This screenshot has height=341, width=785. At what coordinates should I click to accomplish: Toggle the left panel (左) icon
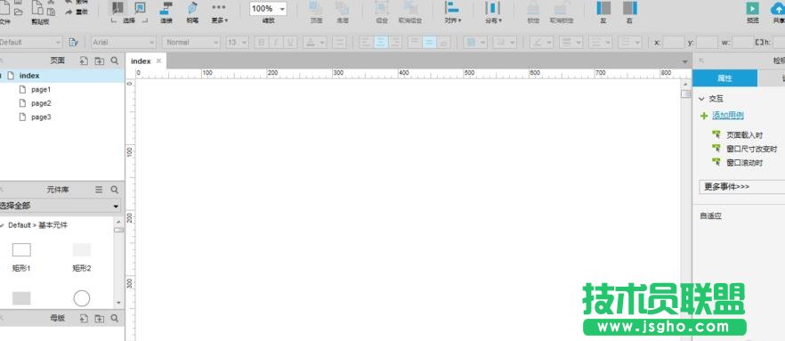tap(603, 8)
